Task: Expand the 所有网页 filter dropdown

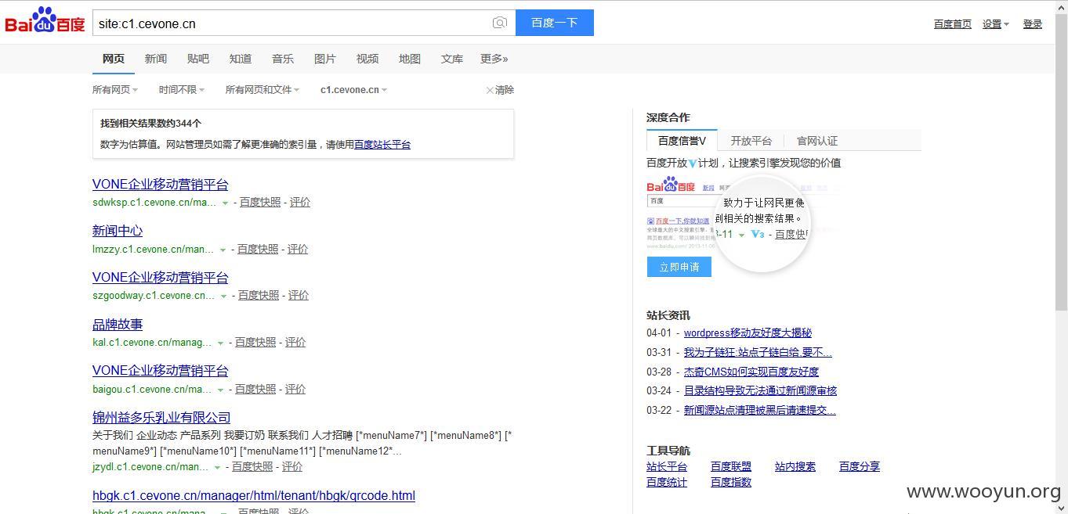Action: (115, 90)
